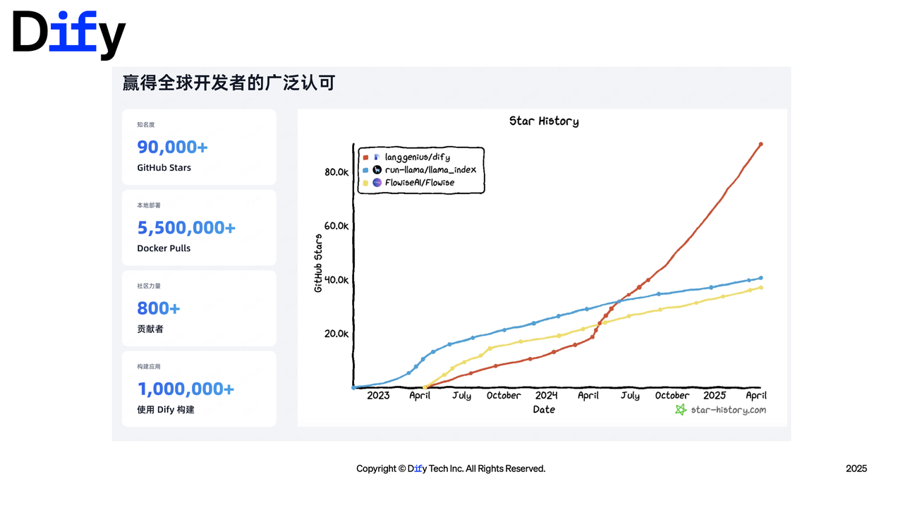Click the star-history.com star icon
Viewport: 903px width, 508px height.
[681, 409]
